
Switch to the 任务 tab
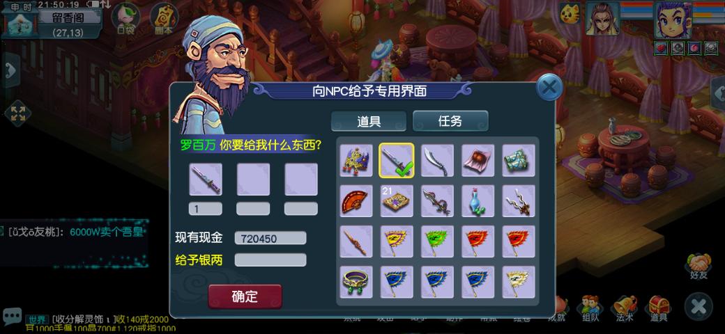coord(450,121)
